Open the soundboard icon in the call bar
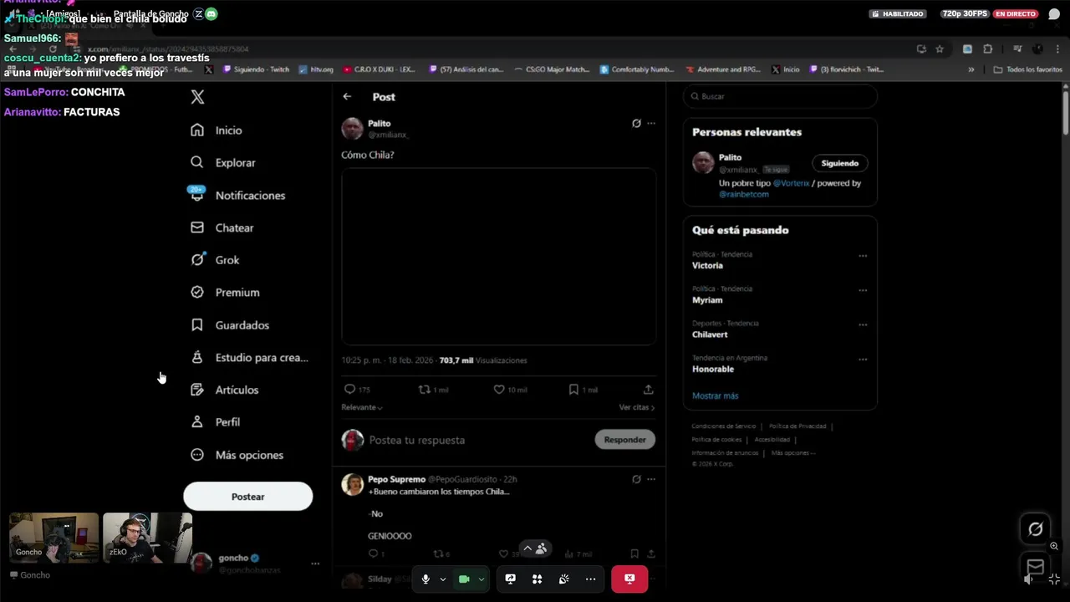 [x=563, y=579]
